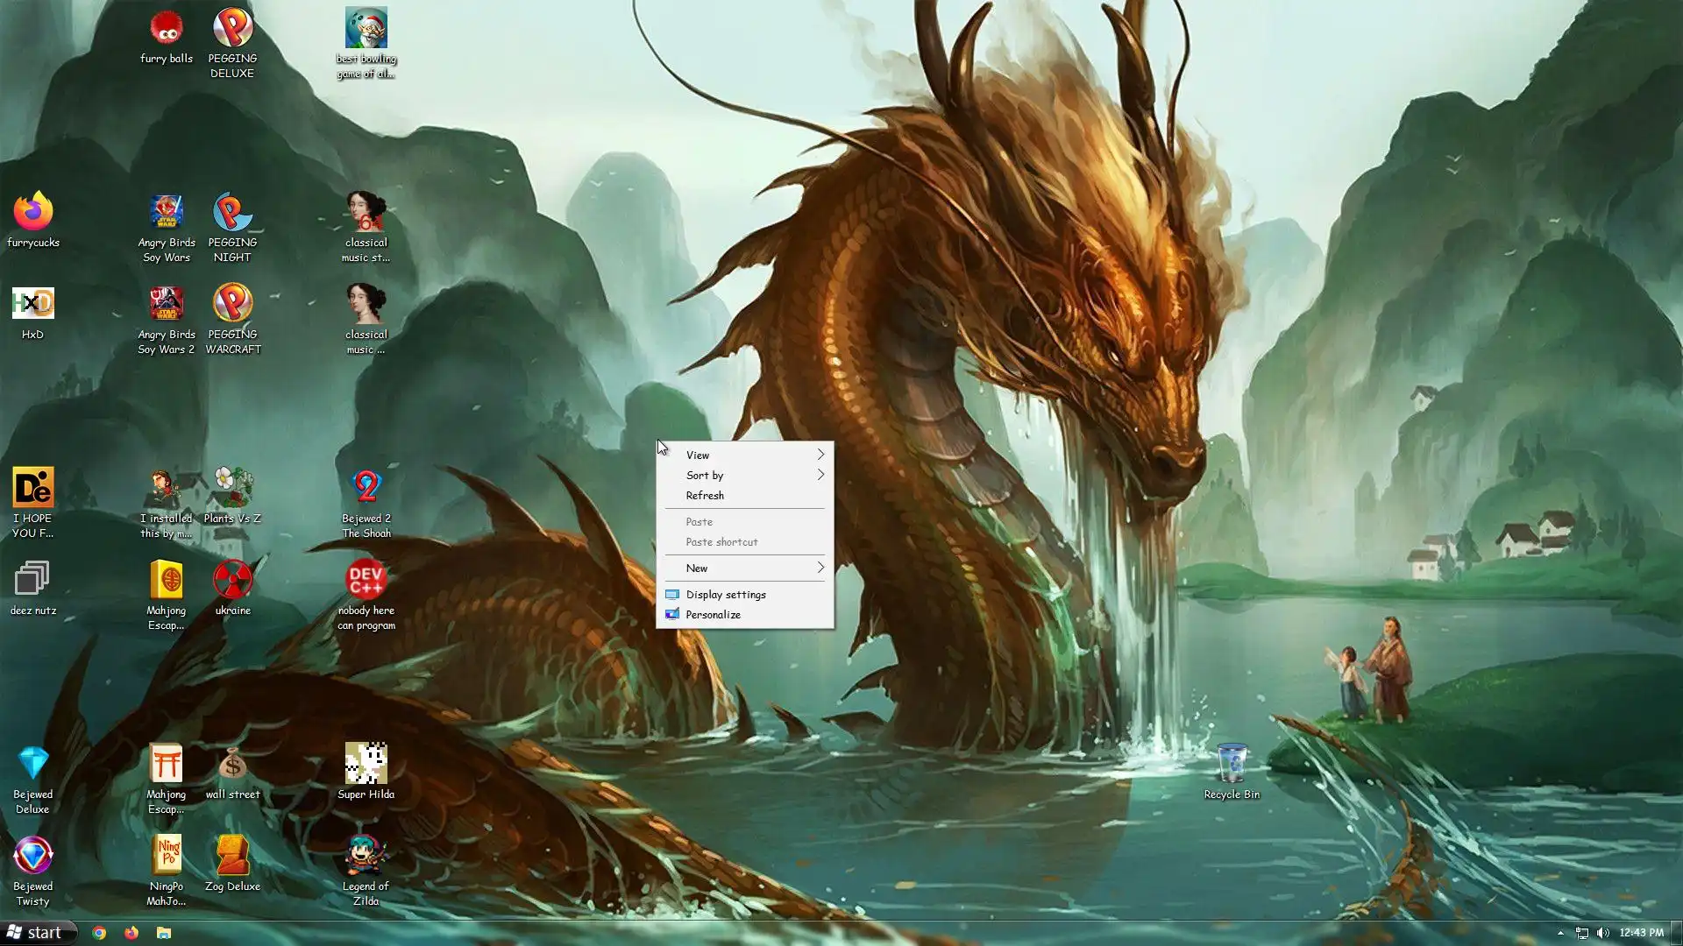This screenshot has width=1683, height=946.
Task: Open Chrome from the taskbar
Action: pyautogui.click(x=99, y=933)
